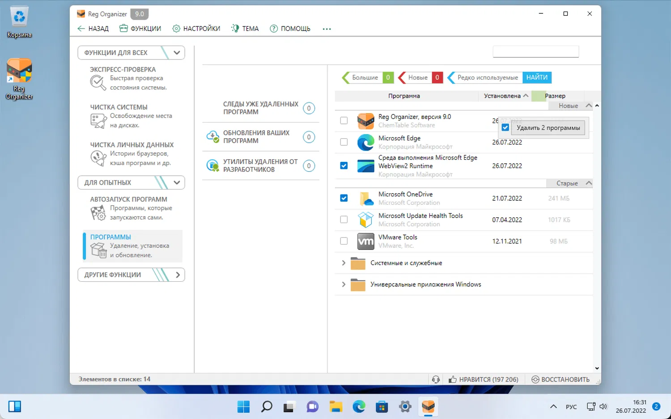Click the НРАВИТСЯ (197 206) button

click(484, 379)
